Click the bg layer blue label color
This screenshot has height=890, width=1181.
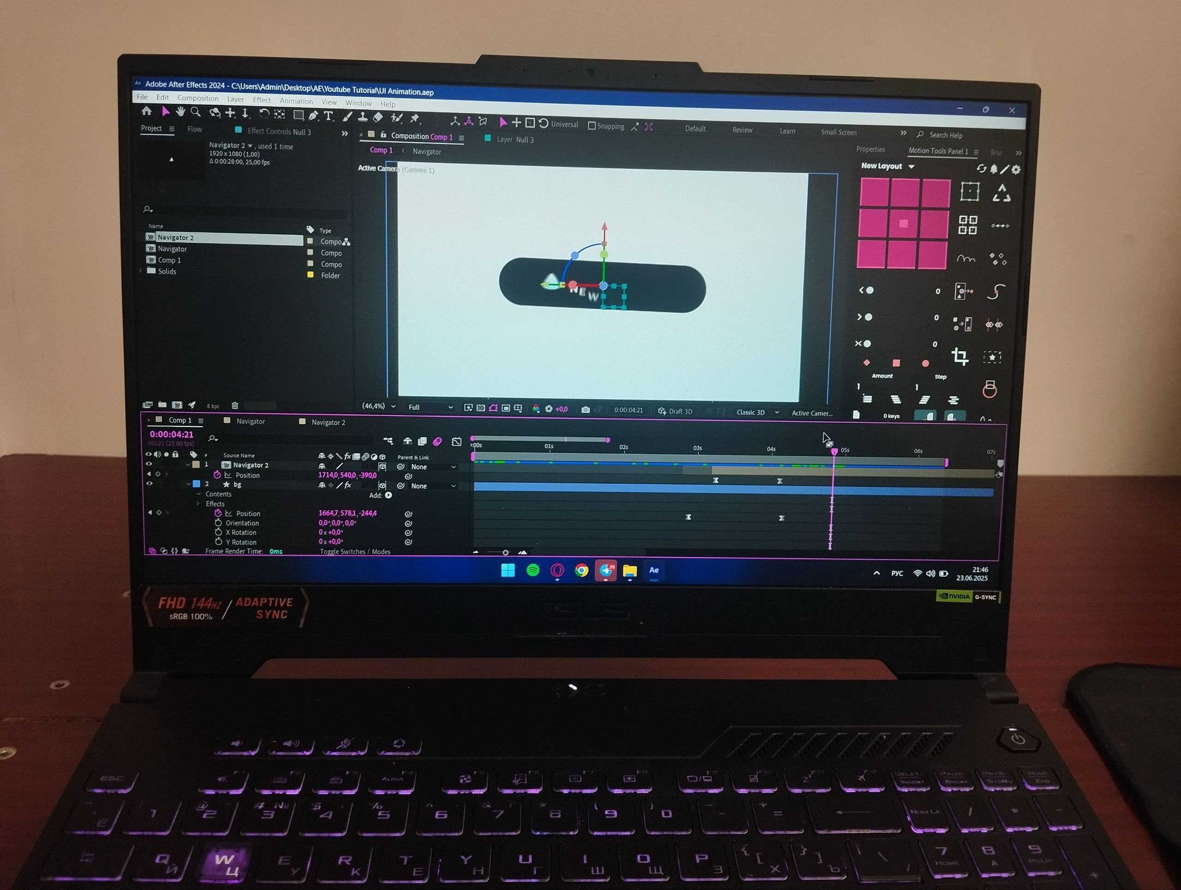(196, 484)
